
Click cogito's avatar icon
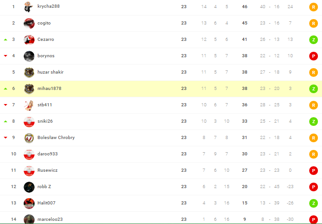(29, 23)
